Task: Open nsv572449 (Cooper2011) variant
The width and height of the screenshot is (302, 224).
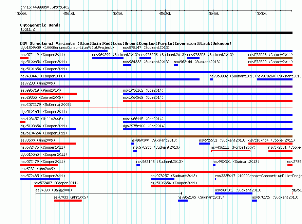Action: click(x=43, y=55)
